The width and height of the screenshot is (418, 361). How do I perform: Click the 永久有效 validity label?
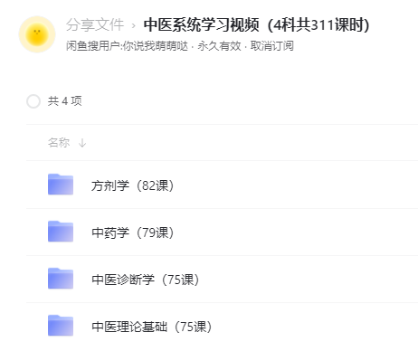click(x=219, y=46)
